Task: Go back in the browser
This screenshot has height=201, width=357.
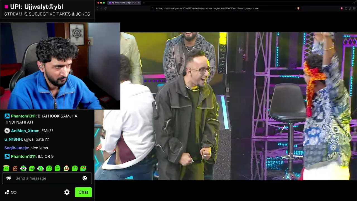Action: click(97, 8)
